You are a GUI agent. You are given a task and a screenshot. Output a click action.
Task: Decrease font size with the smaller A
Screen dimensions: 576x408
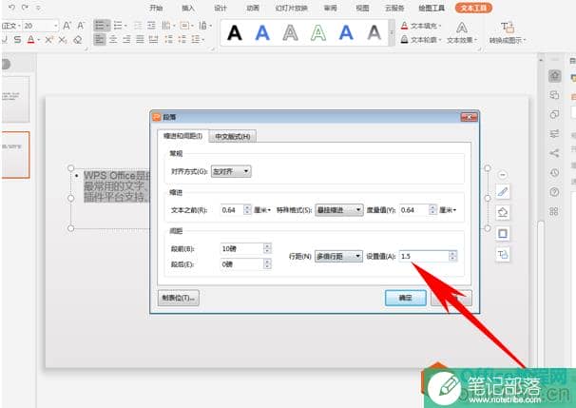coord(81,26)
